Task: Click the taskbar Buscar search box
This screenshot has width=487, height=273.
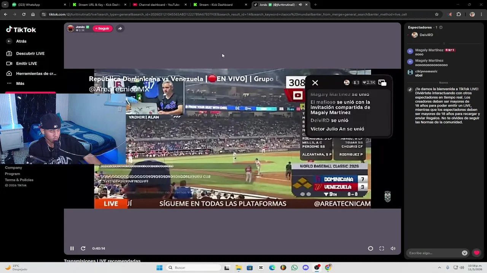Action: [194, 268]
